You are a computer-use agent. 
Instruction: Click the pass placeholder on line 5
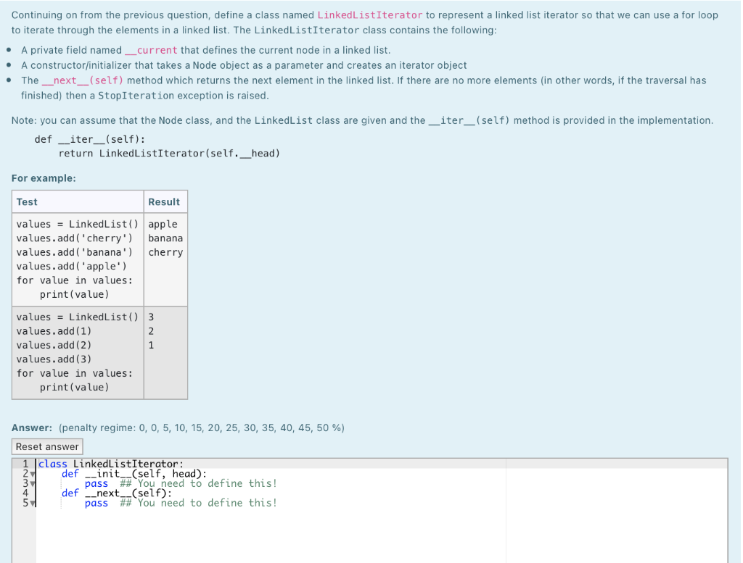(x=97, y=503)
